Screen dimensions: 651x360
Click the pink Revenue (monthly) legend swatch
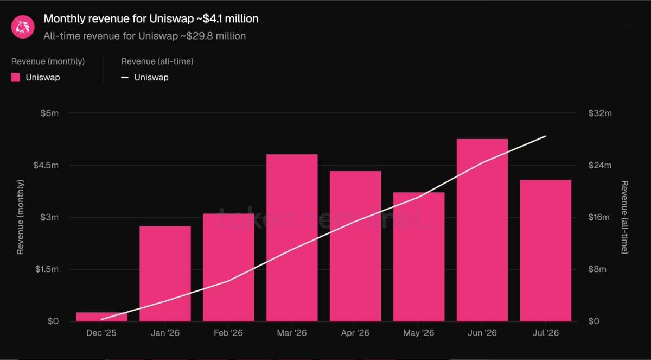coord(16,77)
